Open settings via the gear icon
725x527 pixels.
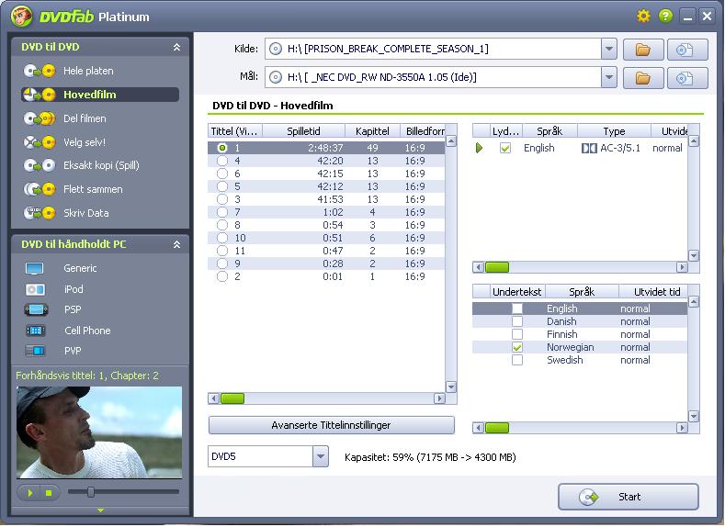point(643,17)
